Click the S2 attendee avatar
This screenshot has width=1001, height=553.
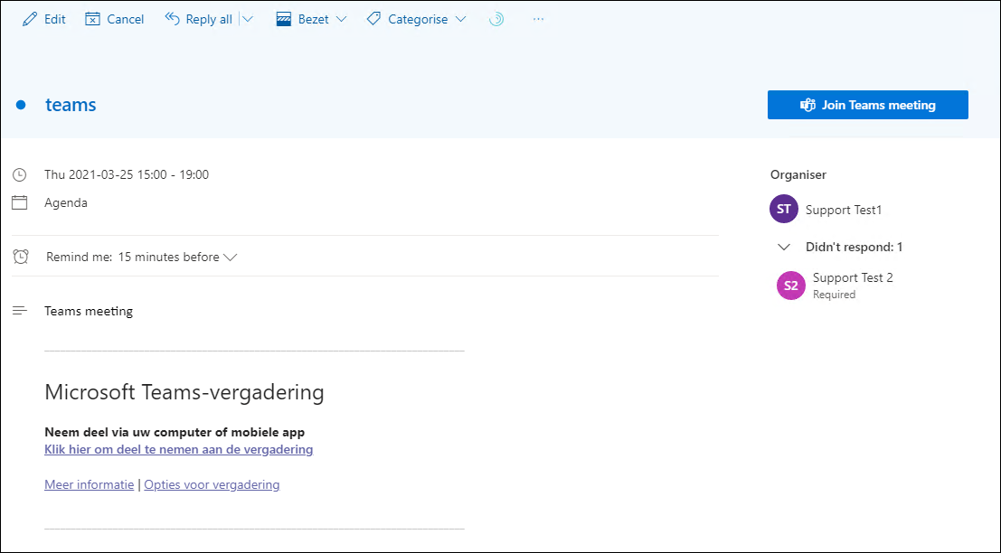tap(791, 286)
